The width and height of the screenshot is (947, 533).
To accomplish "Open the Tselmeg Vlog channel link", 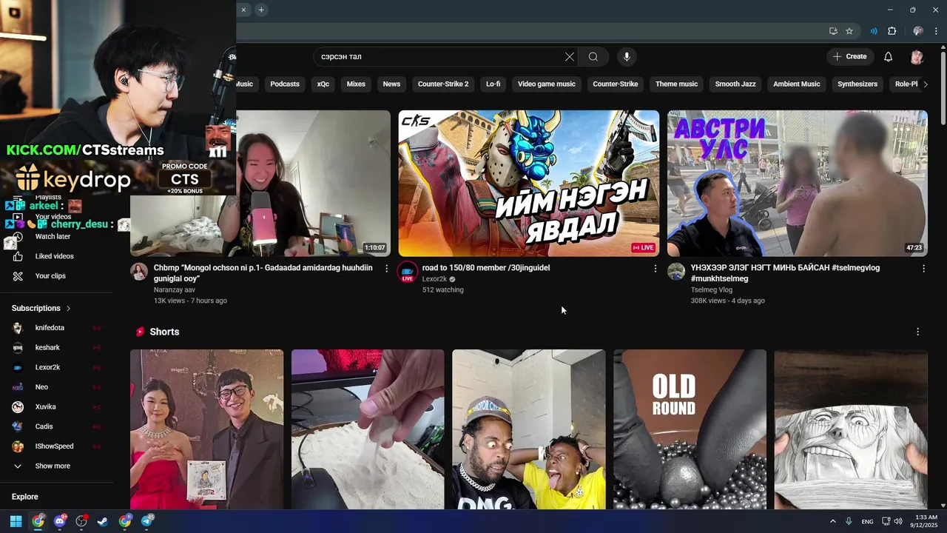I will 712,290.
